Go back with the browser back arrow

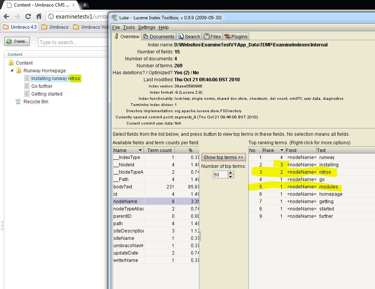pyautogui.click(x=7, y=16)
